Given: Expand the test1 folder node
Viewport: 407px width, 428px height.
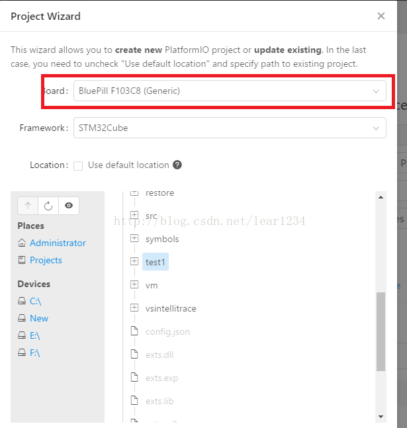Looking at the screenshot, I should [x=134, y=261].
